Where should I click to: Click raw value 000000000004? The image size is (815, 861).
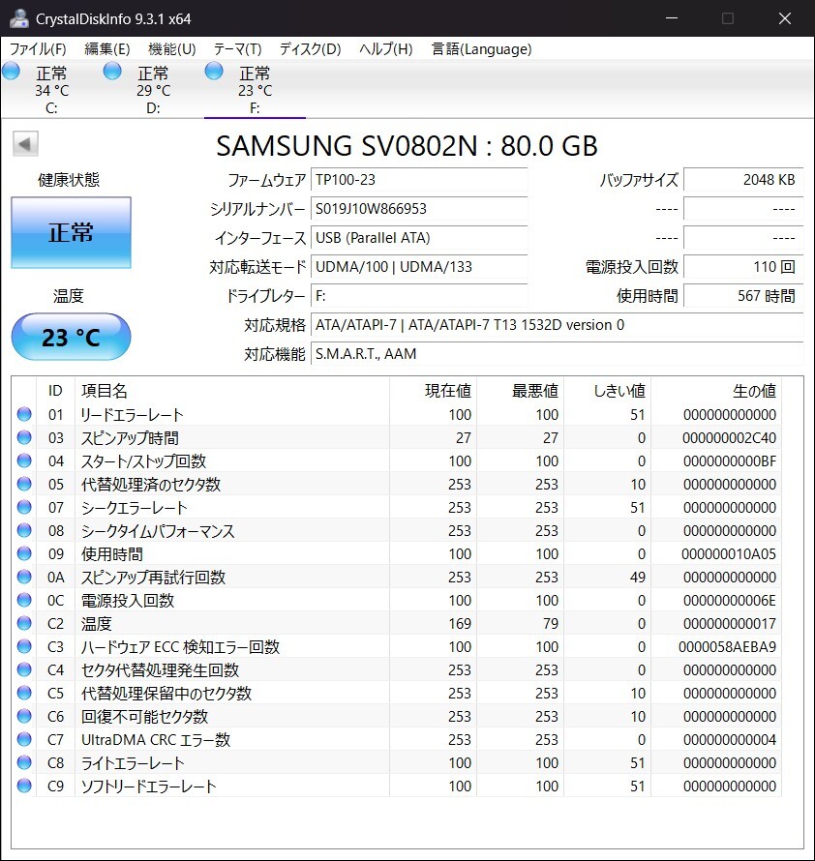[730, 740]
